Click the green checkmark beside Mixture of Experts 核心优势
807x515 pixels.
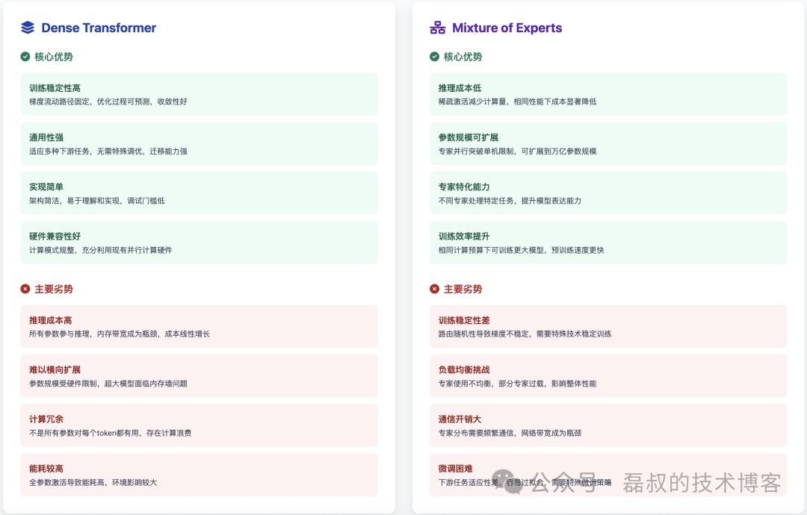[x=436, y=56]
